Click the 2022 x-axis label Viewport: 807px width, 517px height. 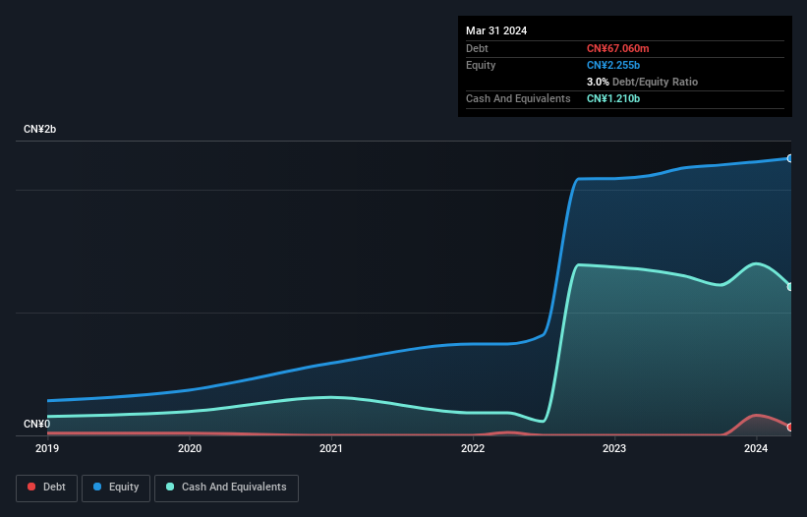pyautogui.click(x=473, y=448)
